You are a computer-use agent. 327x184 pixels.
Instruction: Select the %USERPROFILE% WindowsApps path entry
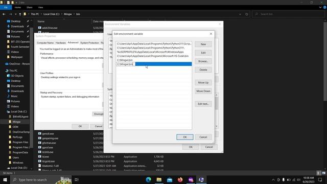(x=154, y=52)
